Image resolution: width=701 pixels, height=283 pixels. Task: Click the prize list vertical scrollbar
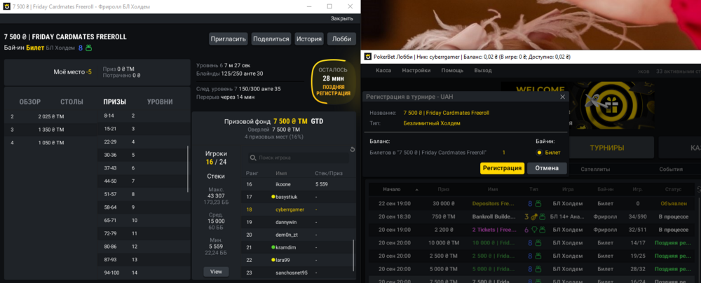click(x=188, y=168)
